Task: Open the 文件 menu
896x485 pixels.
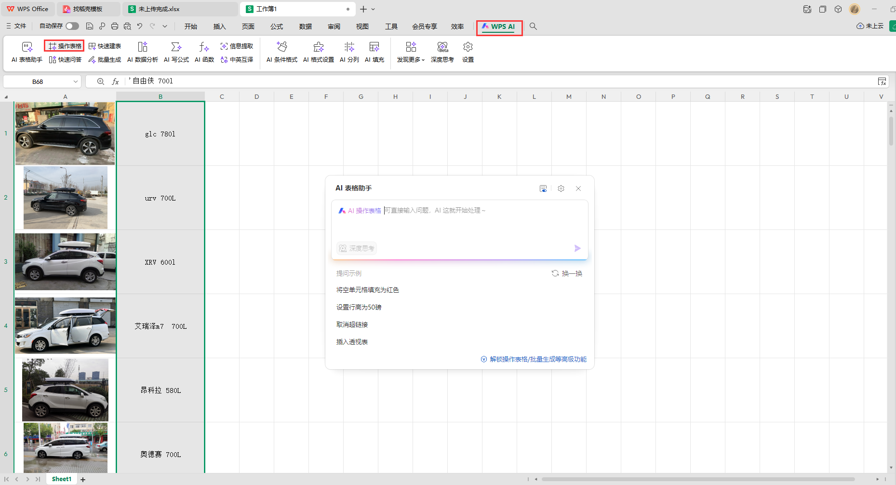Action: (17, 26)
